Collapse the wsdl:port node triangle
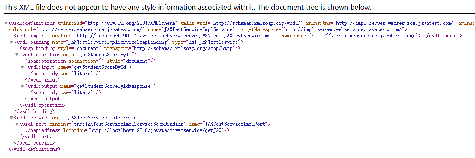This screenshot has width=475, height=158. (17, 124)
